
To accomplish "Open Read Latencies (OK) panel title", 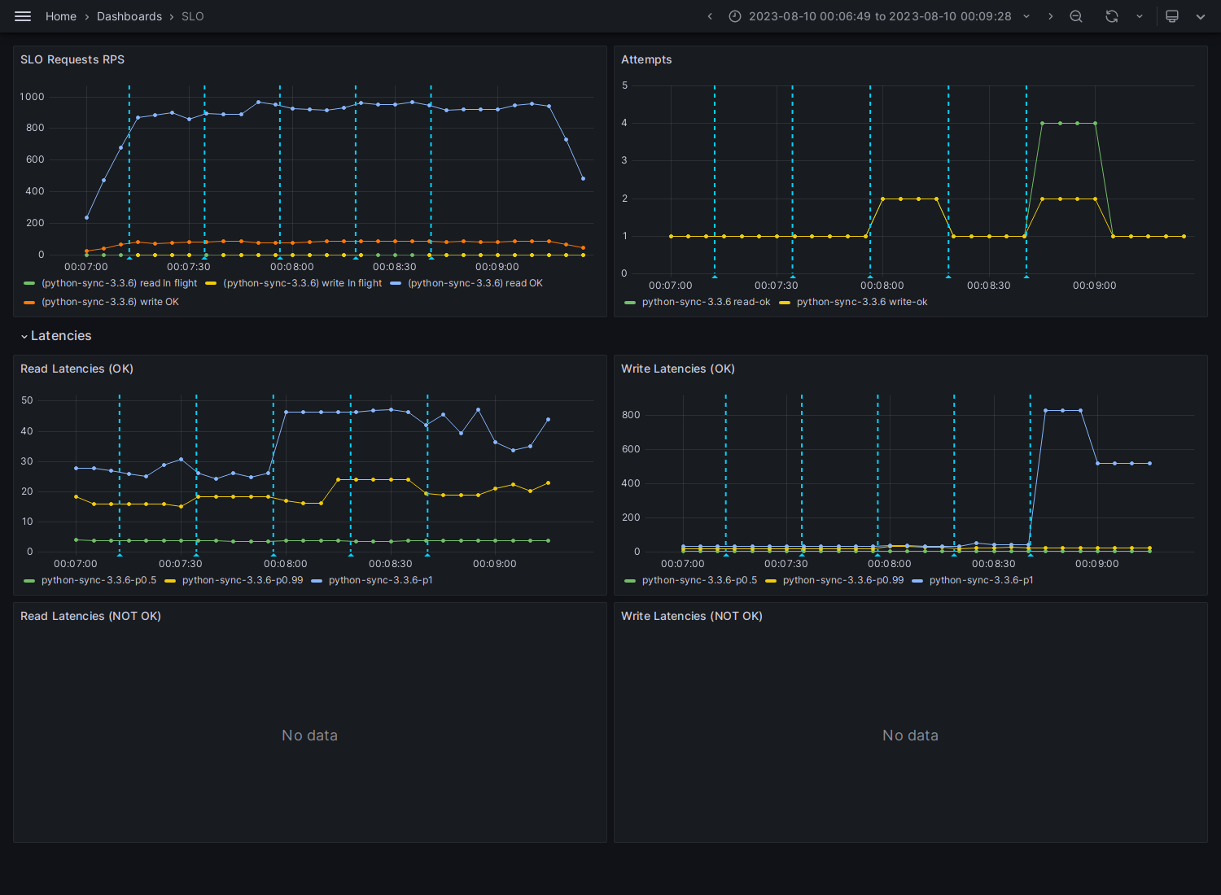I will 77,369.
